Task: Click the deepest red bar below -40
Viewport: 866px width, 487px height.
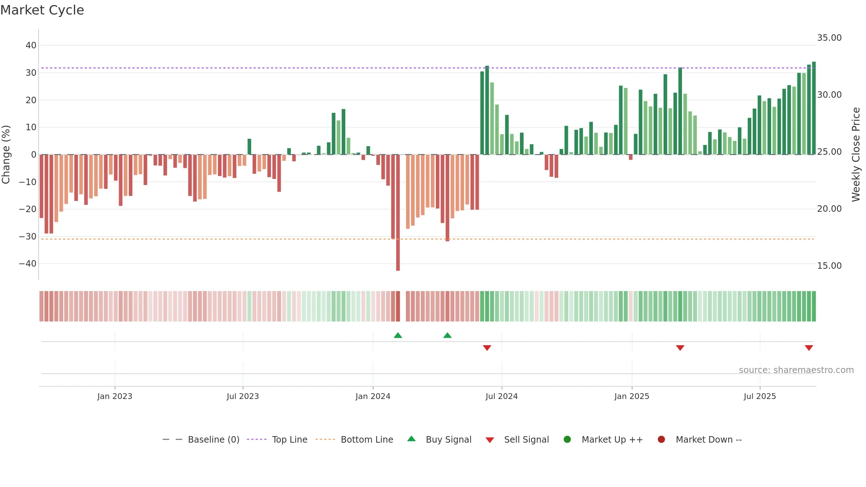Action: click(x=398, y=213)
